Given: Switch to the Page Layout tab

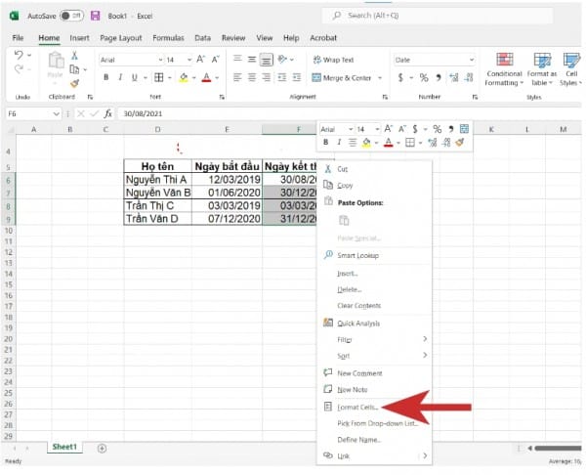Looking at the screenshot, I should [121, 38].
